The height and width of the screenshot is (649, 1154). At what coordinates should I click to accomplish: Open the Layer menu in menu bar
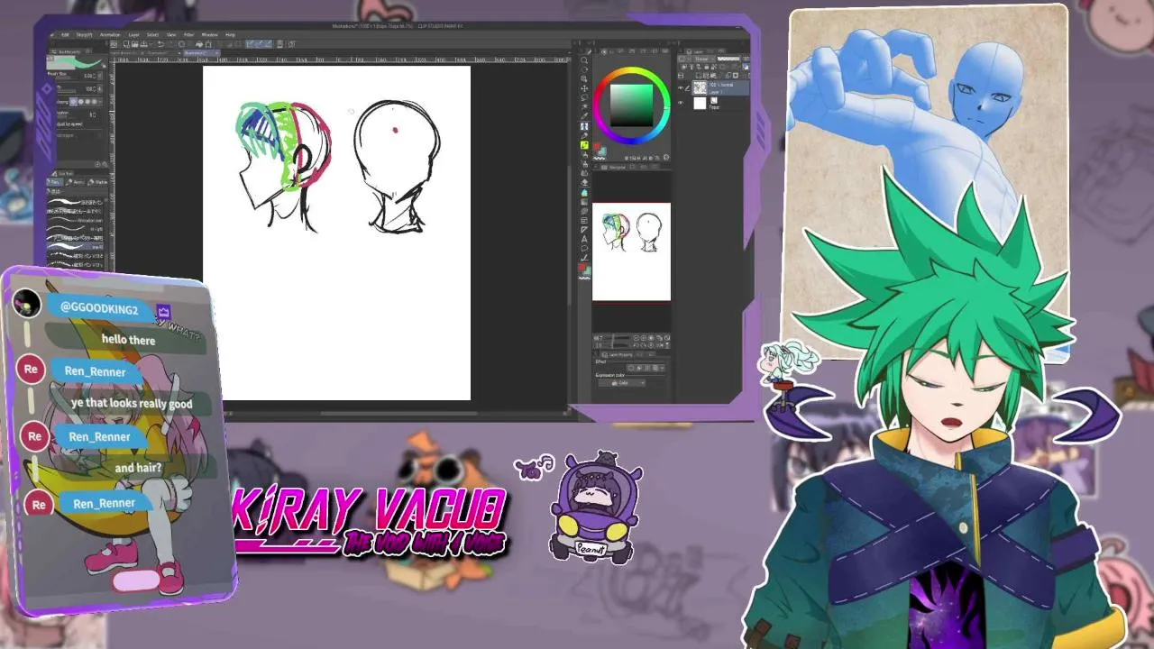click(x=133, y=35)
